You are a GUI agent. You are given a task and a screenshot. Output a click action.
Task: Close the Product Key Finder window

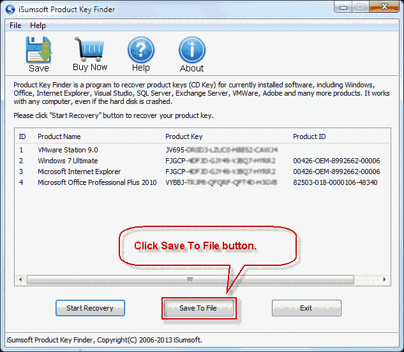[x=384, y=6]
